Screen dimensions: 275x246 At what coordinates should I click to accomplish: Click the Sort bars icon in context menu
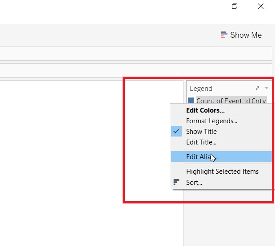(176, 182)
